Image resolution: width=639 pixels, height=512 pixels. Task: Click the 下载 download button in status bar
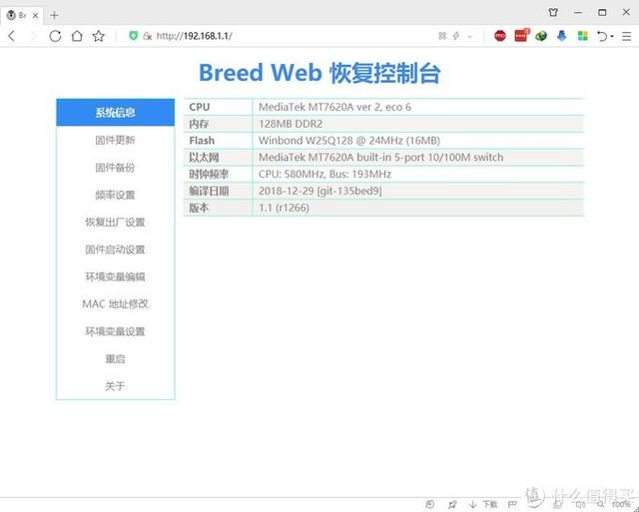[483, 505]
